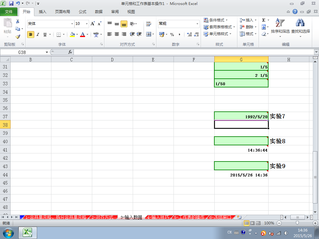
Task: Click the red font color A
Action: tap(82, 35)
